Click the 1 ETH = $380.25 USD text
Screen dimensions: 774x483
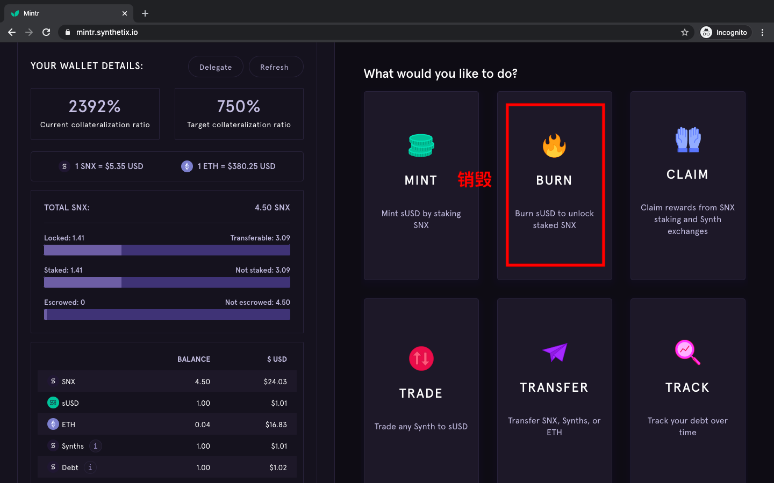coord(236,166)
